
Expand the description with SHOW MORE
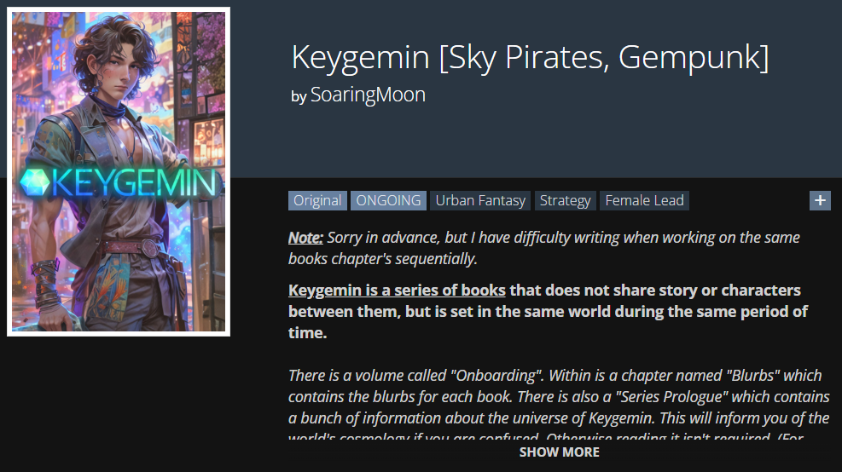click(559, 452)
